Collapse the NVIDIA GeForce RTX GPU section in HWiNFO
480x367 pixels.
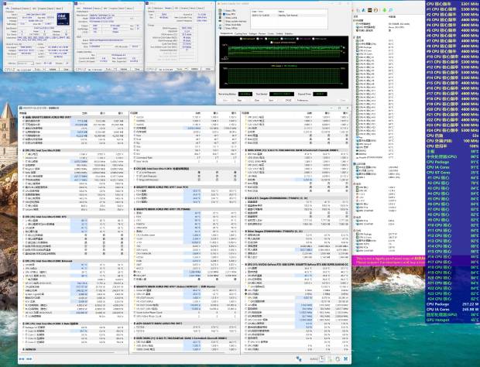tap(243, 264)
